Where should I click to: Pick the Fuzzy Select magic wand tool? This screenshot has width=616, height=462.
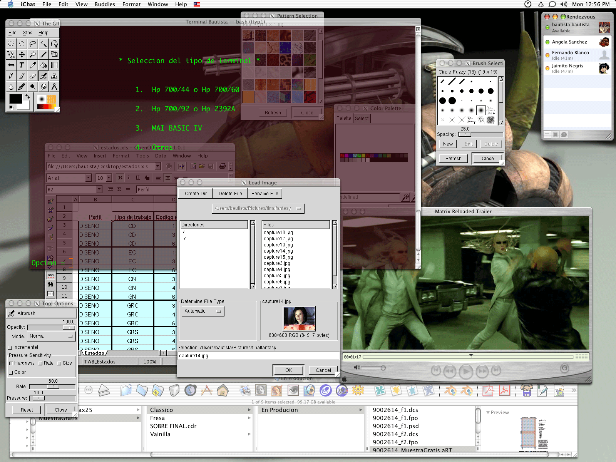point(44,44)
